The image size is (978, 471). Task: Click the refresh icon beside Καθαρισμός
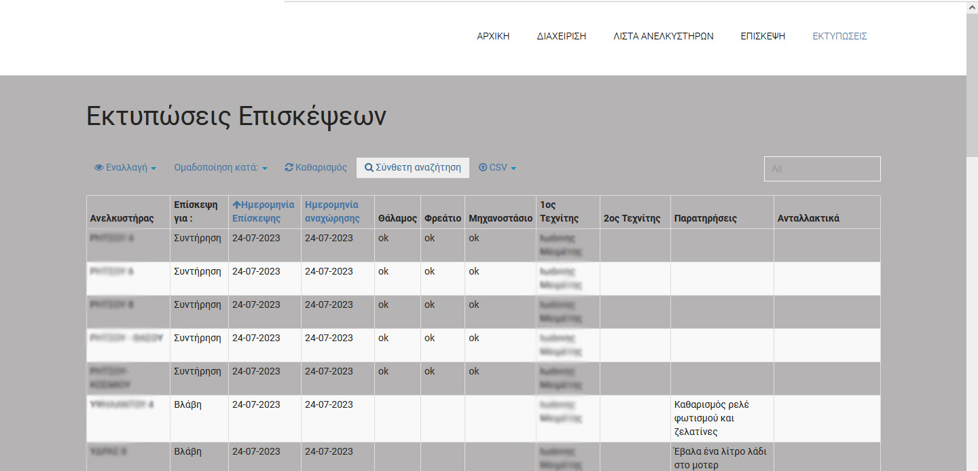pyautogui.click(x=289, y=168)
